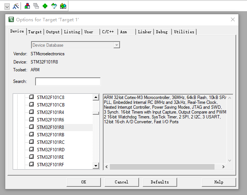
Task: Click the Keil logo in dialog title
Action: pos(11,19)
